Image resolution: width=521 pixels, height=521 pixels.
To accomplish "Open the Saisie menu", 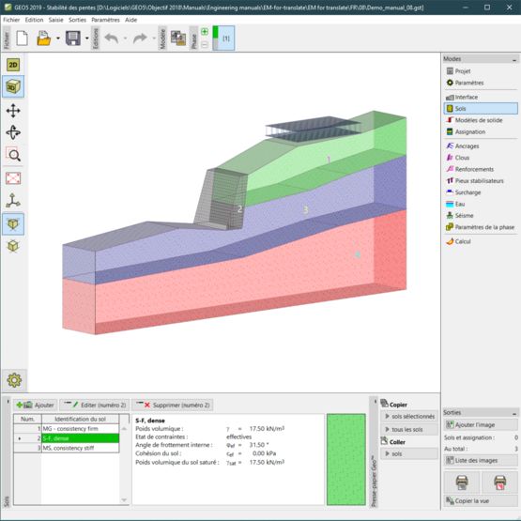I will [55, 20].
